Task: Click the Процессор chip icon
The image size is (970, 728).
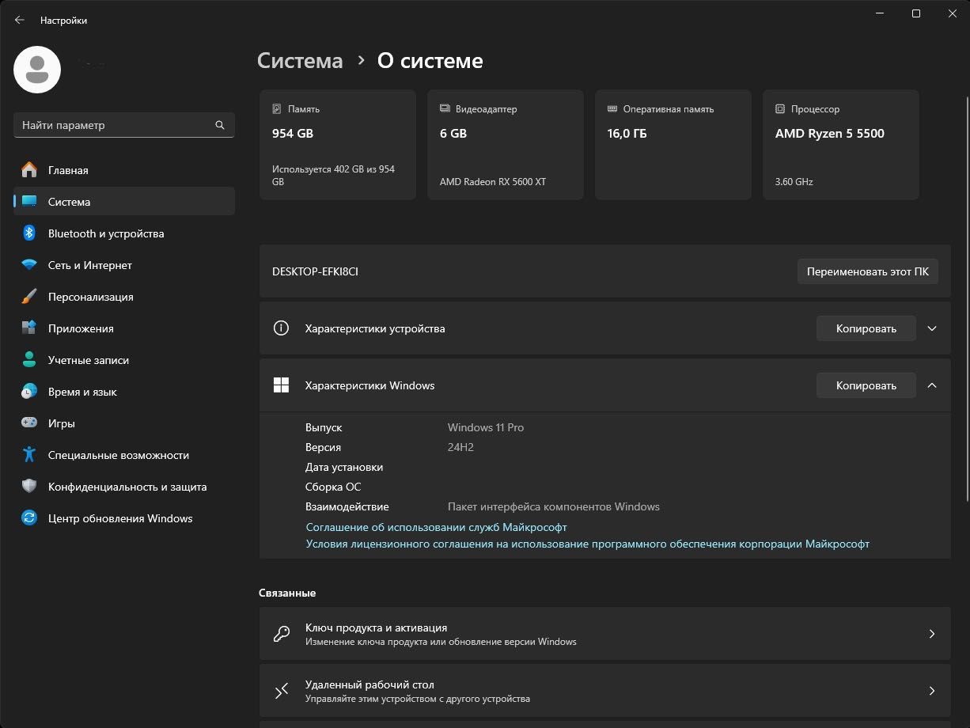Action: [x=780, y=109]
